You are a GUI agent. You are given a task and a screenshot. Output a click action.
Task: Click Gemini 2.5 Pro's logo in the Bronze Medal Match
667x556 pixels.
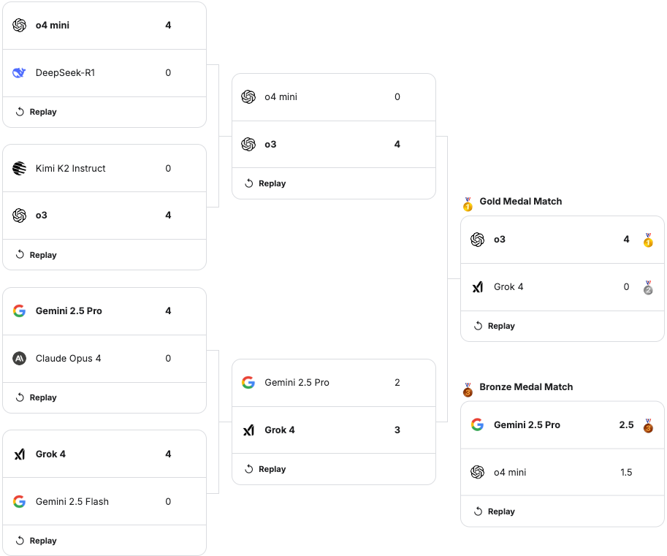tap(477, 425)
